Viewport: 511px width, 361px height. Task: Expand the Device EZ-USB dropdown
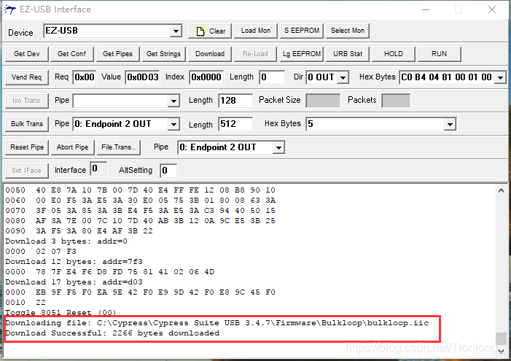click(x=176, y=31)
